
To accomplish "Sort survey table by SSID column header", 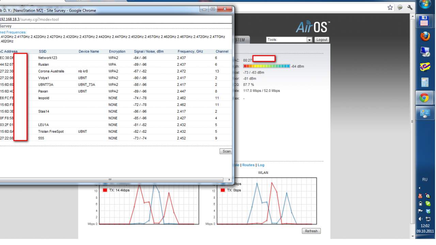I will [x=43, y=52].
